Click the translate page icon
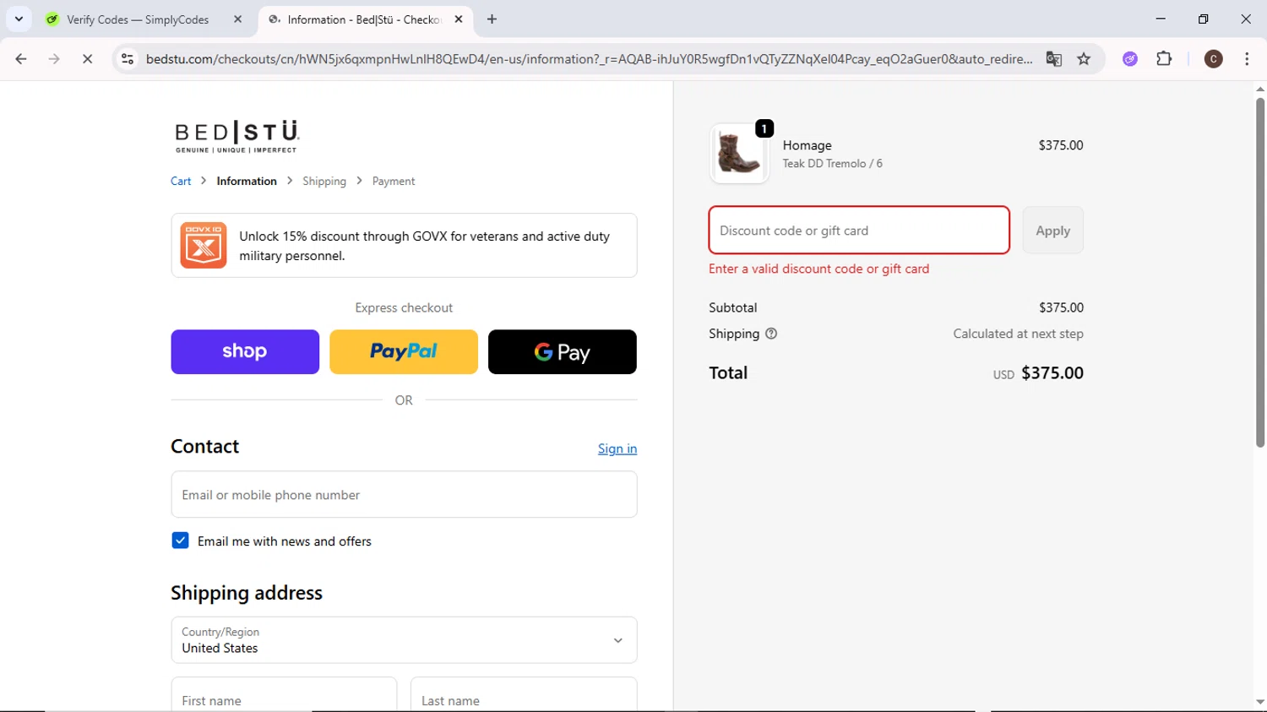The height and width of the screenshot is (712, 1267). point(1053,59)
